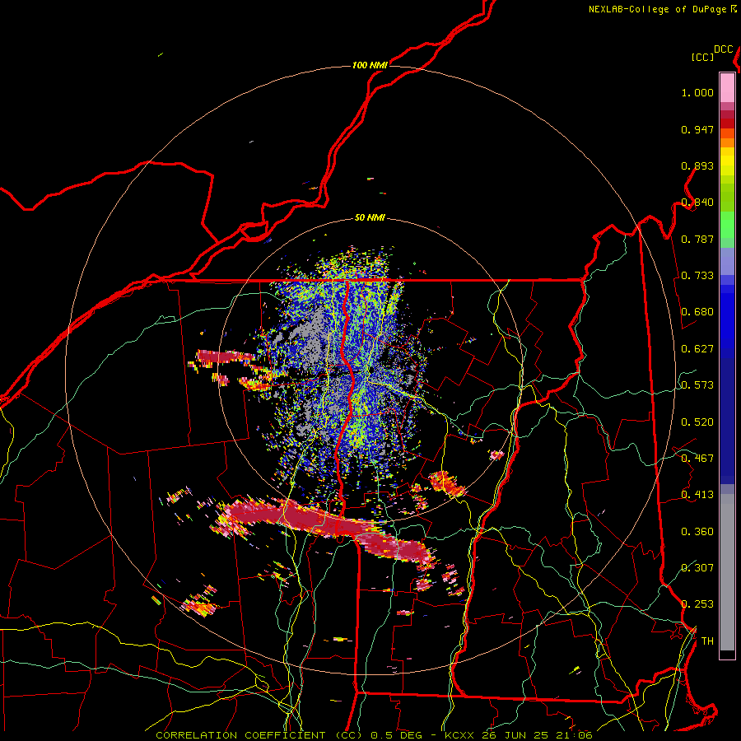Click the 0.787 scale value
The image size is (741, 741).
697,239
